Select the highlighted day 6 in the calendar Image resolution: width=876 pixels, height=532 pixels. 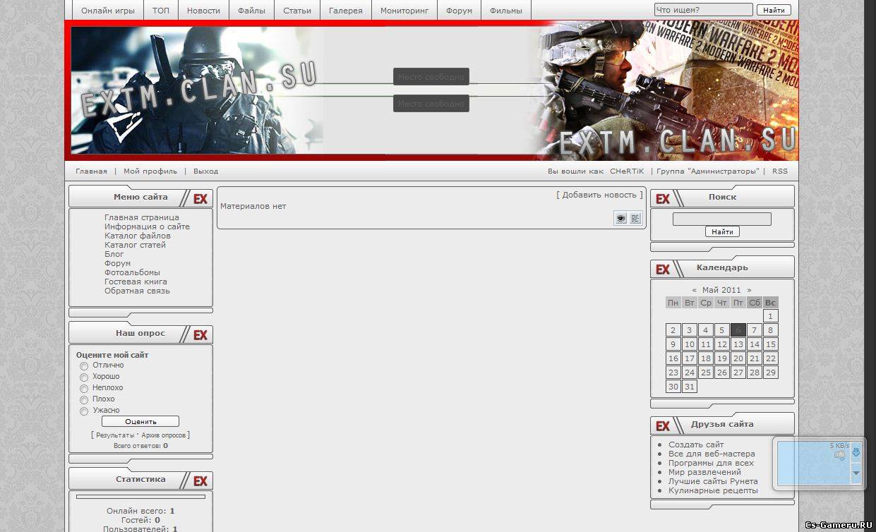(738, 330)
